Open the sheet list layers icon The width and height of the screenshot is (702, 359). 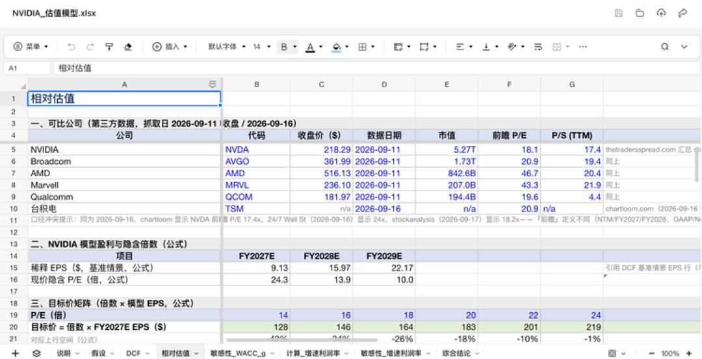click(36, 353)
